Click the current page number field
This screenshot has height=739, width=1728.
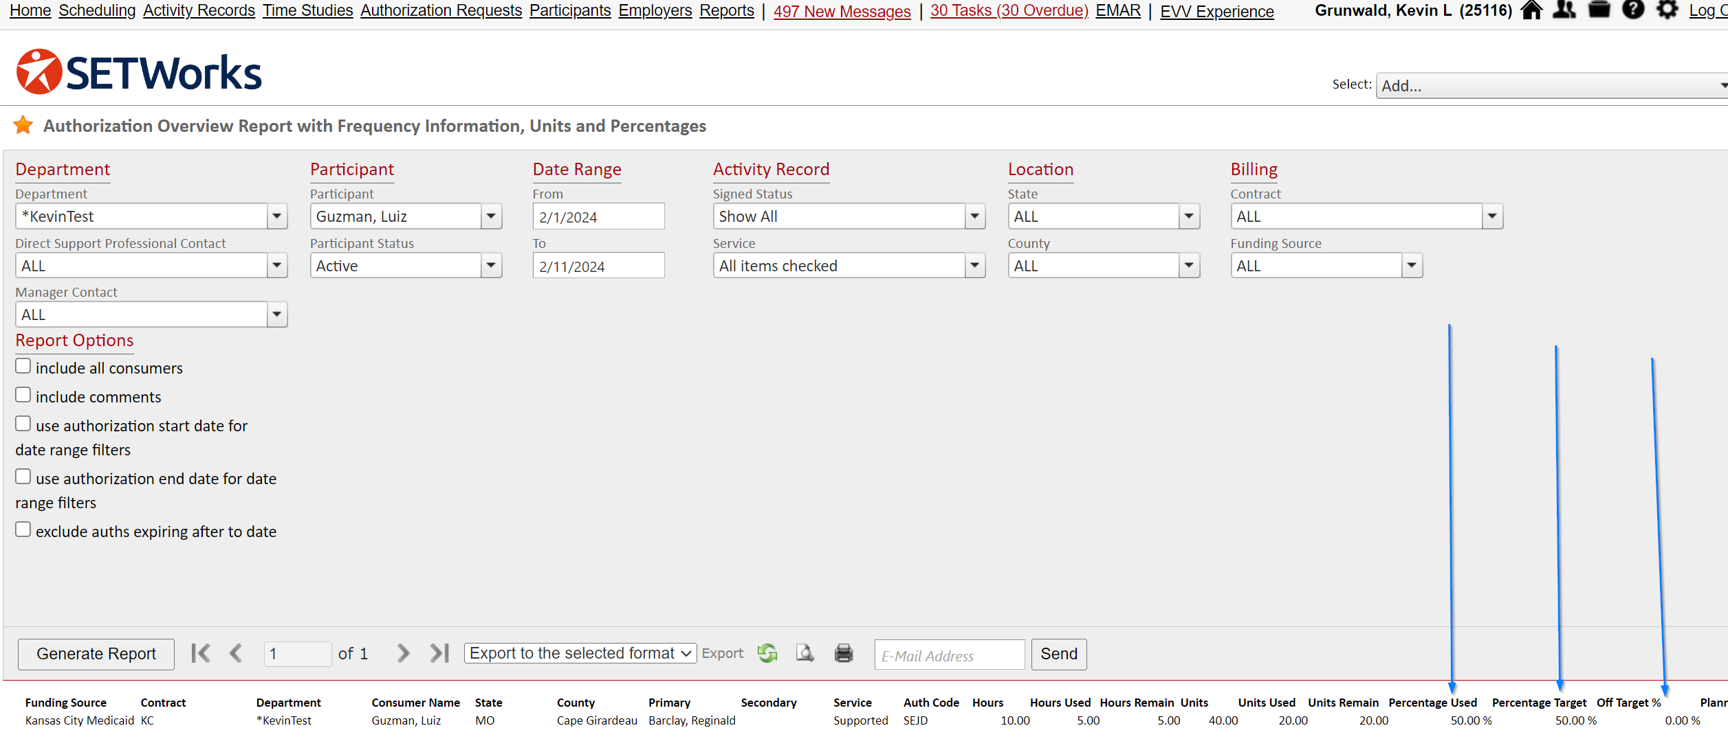point(298,653)
